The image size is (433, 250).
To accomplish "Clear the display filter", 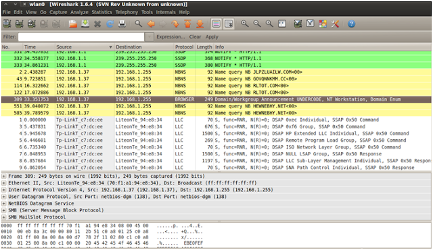I will [195, 37].
